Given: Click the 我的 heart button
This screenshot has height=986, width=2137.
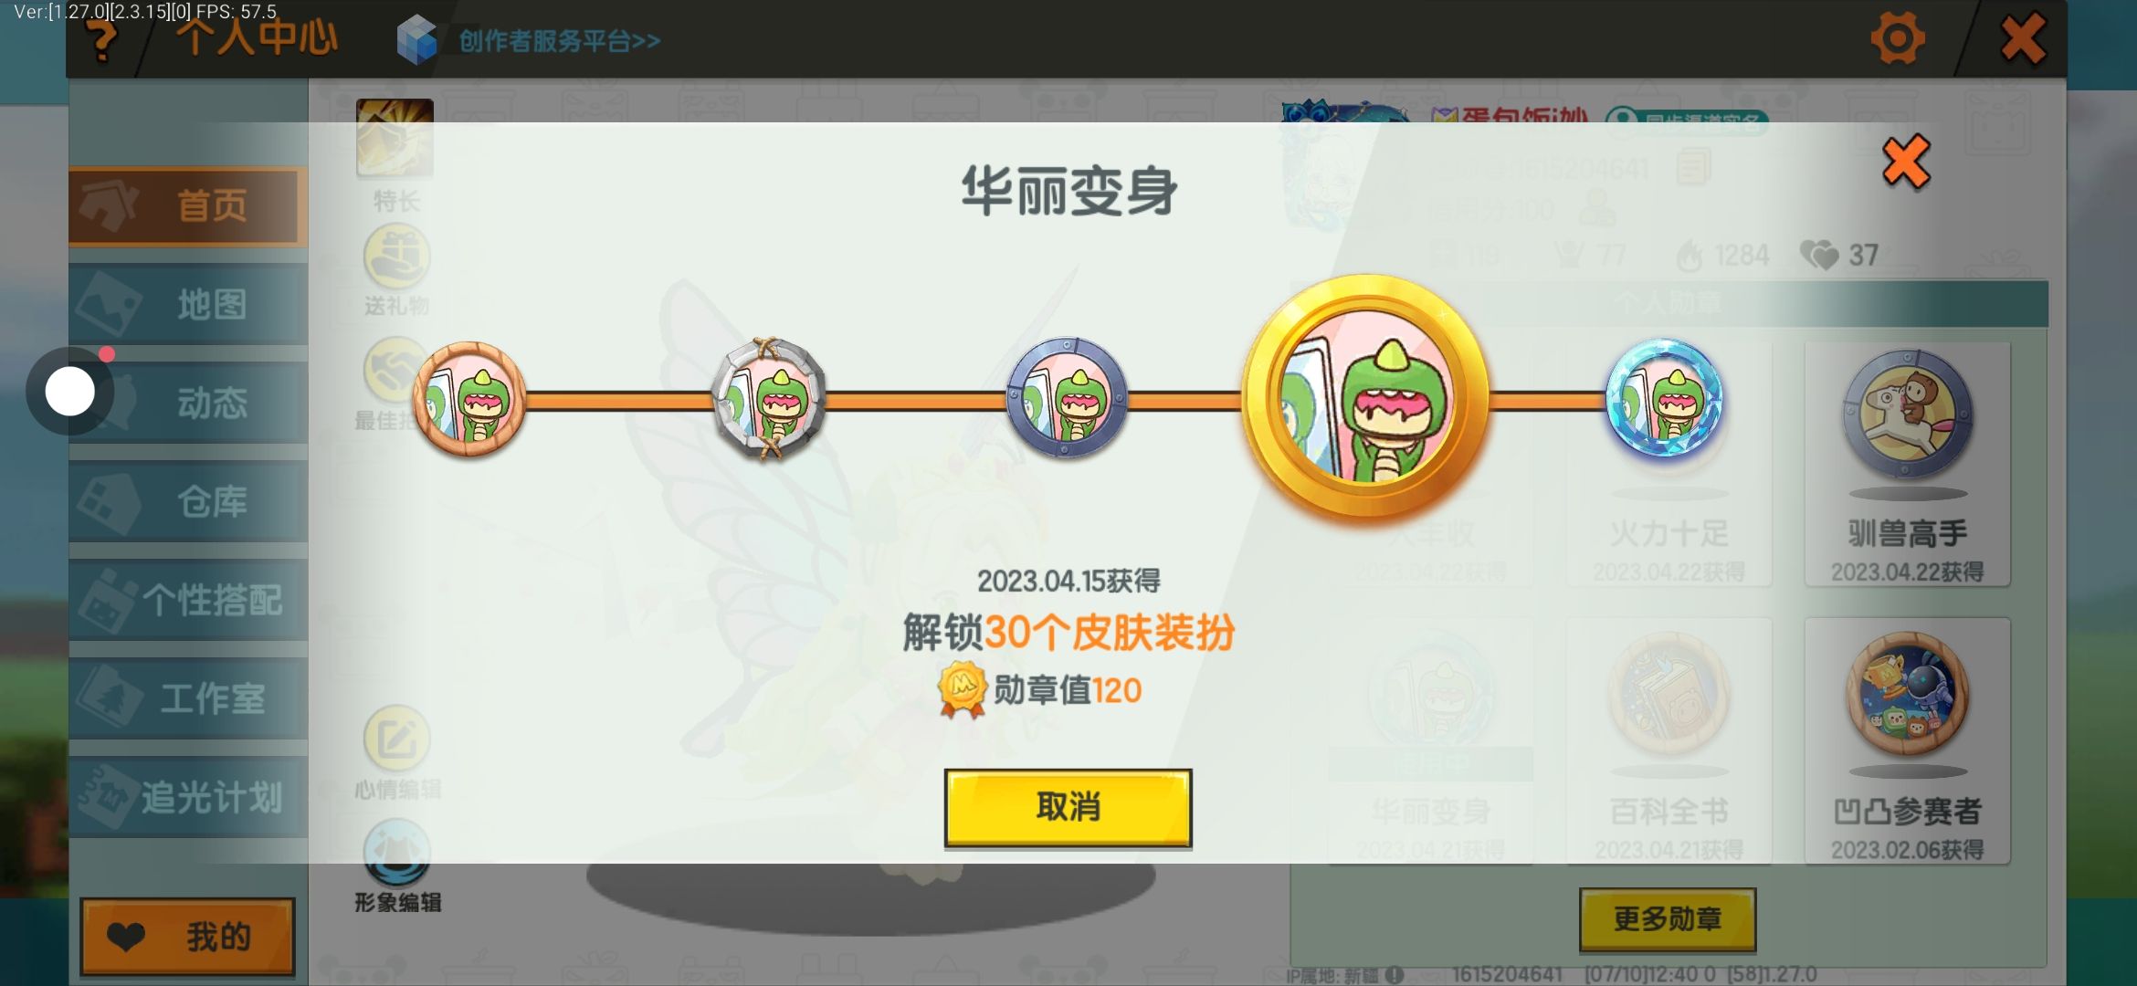Looking at the screenshot, I should tap(187, 937).
